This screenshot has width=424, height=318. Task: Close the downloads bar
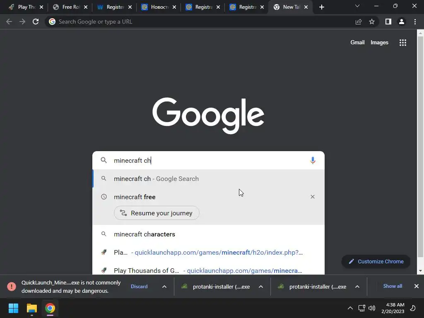[x=417, y=286]
